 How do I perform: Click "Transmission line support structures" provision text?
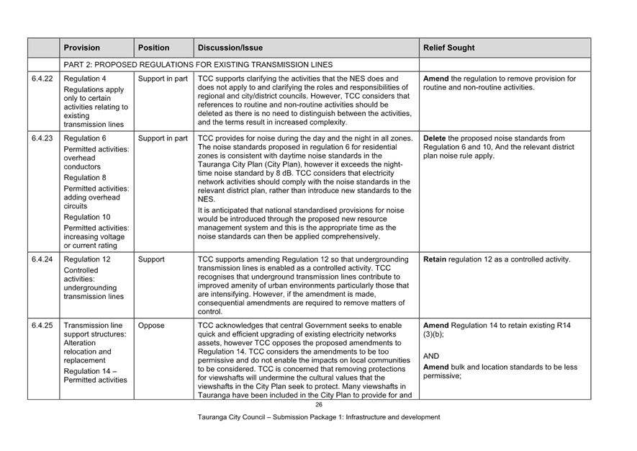pos(95,343)
